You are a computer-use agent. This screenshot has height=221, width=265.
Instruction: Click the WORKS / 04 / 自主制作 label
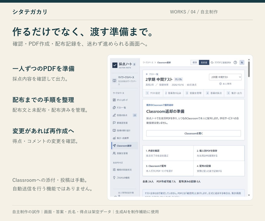[194, 12]
